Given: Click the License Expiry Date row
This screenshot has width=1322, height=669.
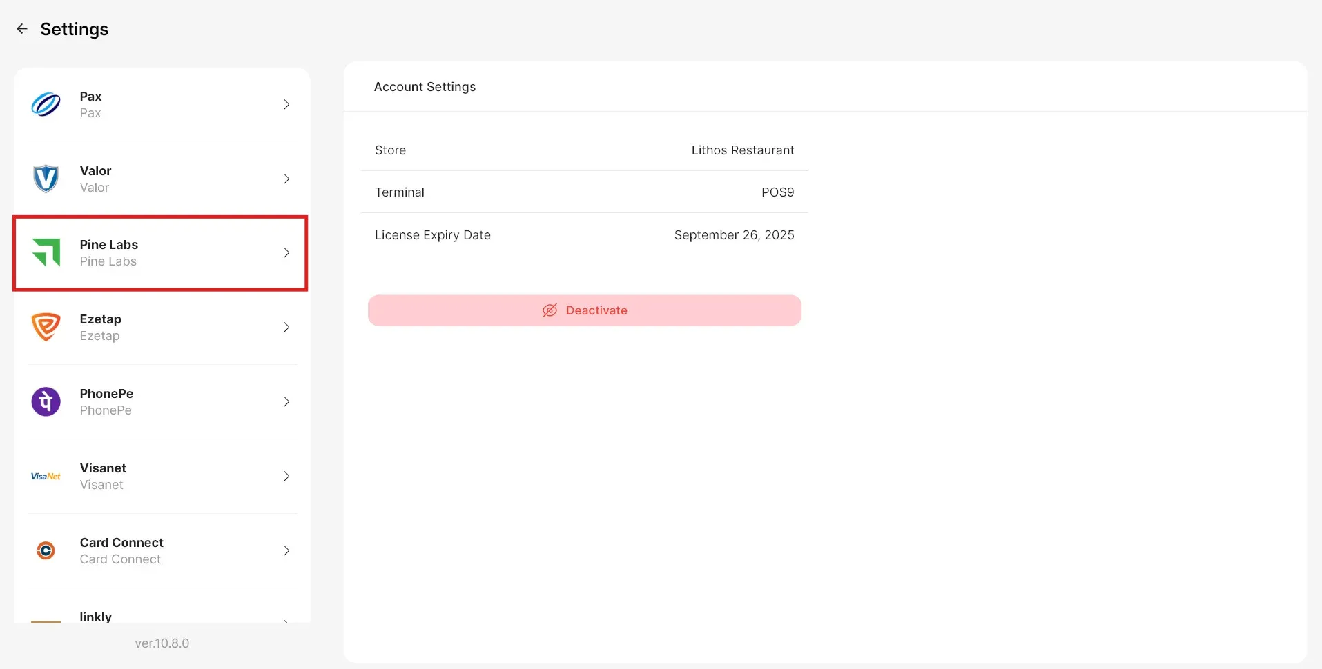Looking at the screenshot, I should point(584,234).
